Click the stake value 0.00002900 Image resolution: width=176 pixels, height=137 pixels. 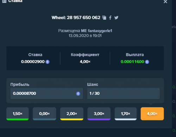tap(33, 62)
